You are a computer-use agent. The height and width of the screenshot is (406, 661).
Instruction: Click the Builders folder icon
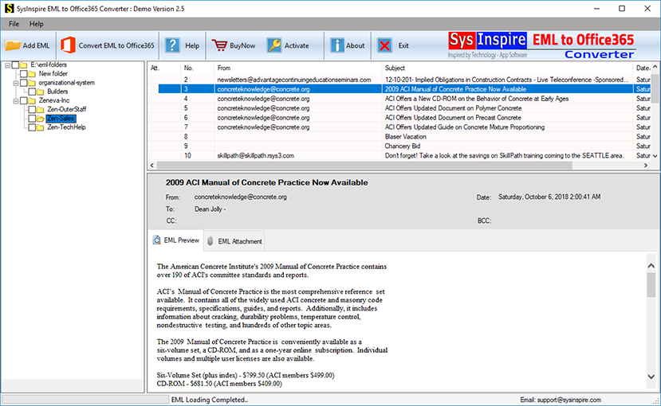point(40,92)
